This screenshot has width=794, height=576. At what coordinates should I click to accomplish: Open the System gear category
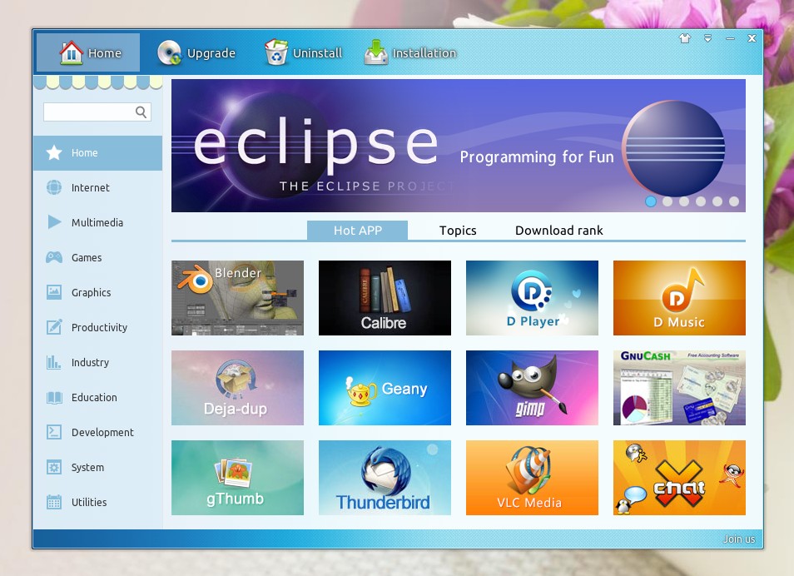[97, 468]
